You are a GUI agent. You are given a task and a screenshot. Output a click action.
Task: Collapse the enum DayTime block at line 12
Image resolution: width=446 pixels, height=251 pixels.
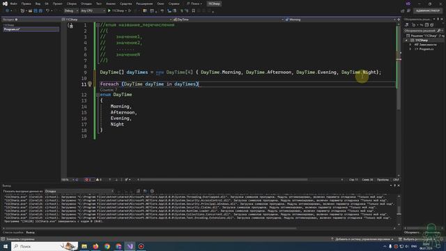pos(98,95)
